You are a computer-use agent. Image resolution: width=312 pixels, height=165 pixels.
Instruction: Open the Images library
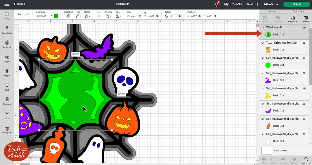7,73
